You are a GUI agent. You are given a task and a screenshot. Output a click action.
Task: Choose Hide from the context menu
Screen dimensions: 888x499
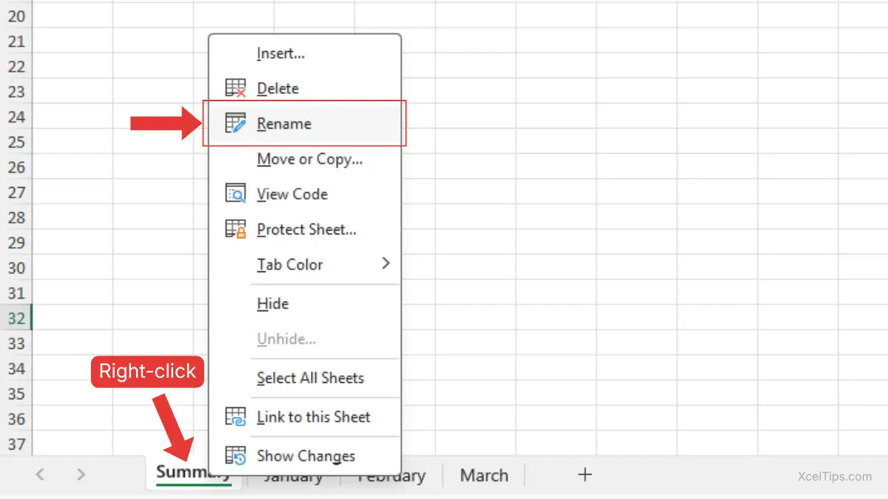pyautogui.click(x=272, y=304)
